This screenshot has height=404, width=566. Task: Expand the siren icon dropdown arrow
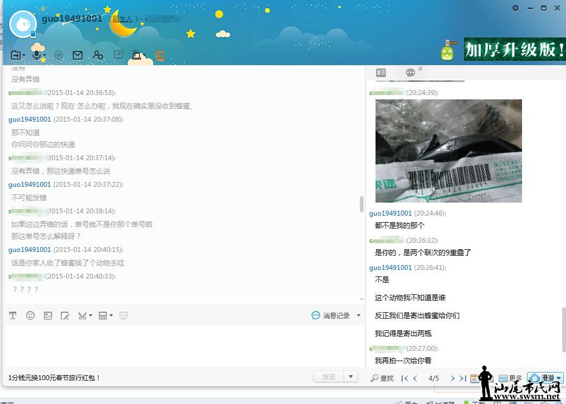point(144,55)
